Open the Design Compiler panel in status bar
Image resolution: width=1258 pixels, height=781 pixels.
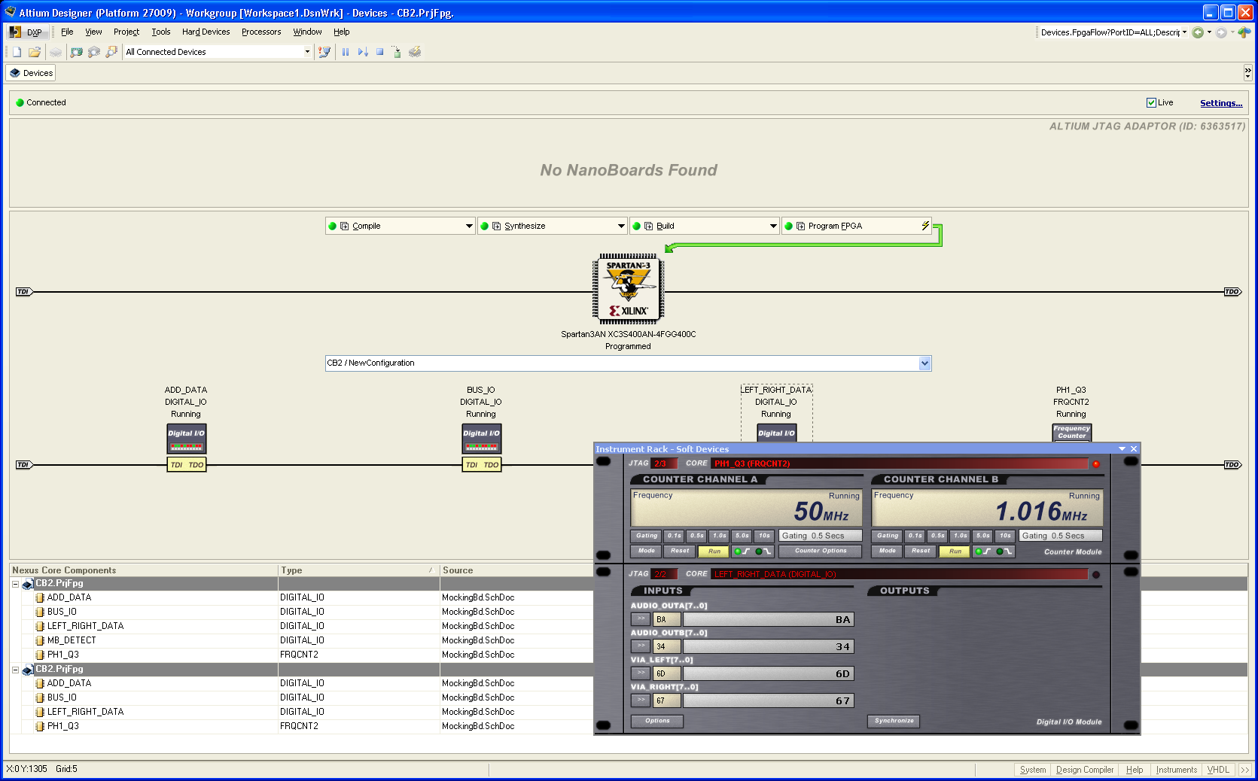[1085, 770]
